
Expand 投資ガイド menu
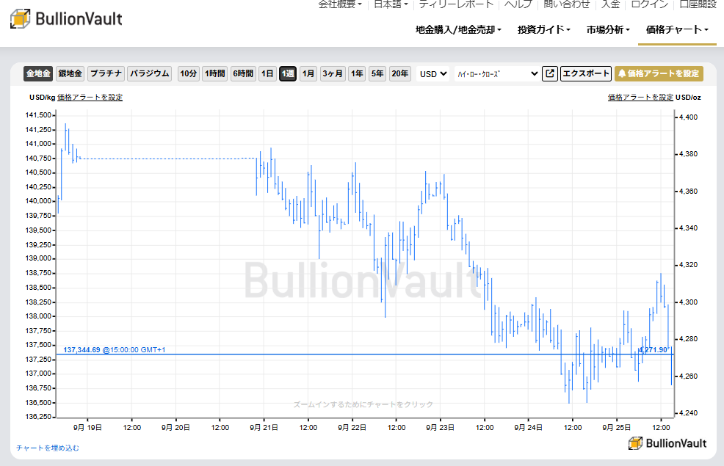coord(544,29)
